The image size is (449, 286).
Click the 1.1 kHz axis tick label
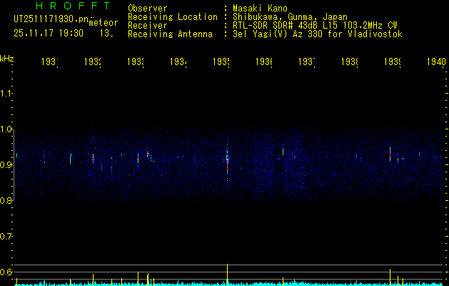[6, 93]
